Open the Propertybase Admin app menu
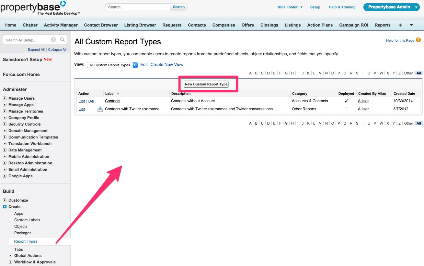424x266 pixels. coord(391,6)
